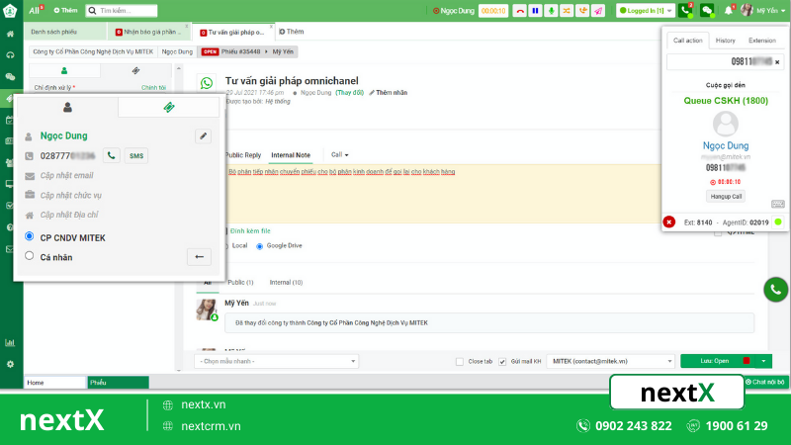Show the Internal (10) comments tab
Image resolution: width=791 pixels, height=445 pixels.
click(286, 283)
